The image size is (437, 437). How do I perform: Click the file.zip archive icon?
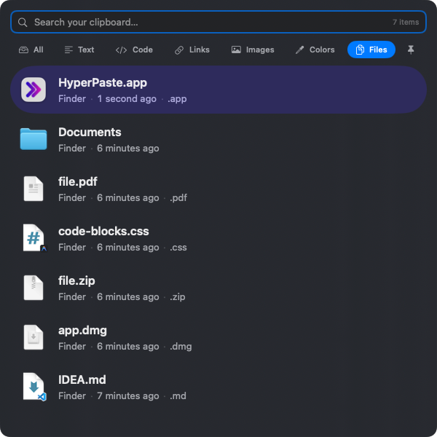[x=34, y=288]
